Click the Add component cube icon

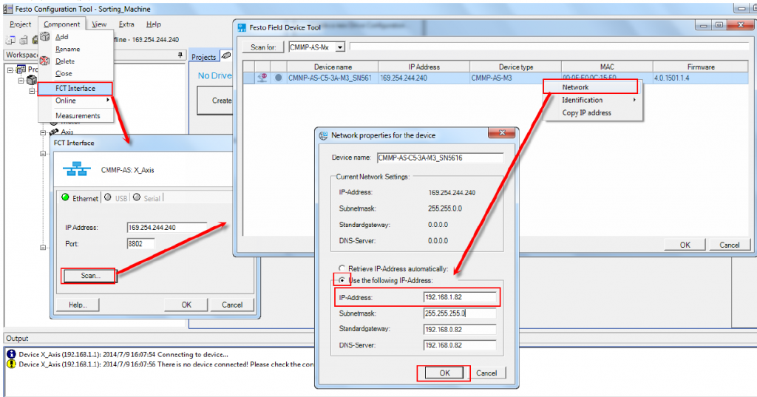(x=45, y=37)
